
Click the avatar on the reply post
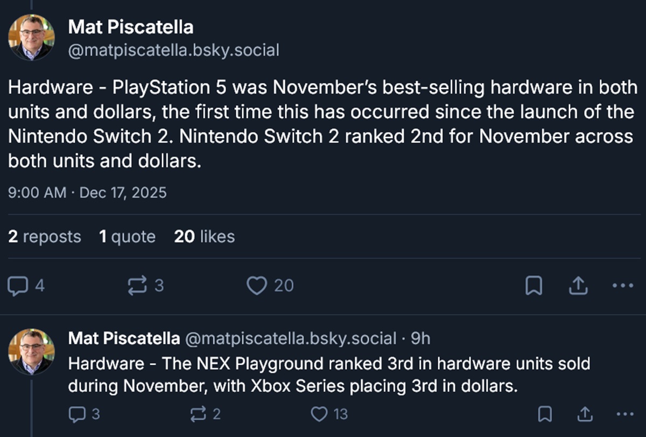31,351
